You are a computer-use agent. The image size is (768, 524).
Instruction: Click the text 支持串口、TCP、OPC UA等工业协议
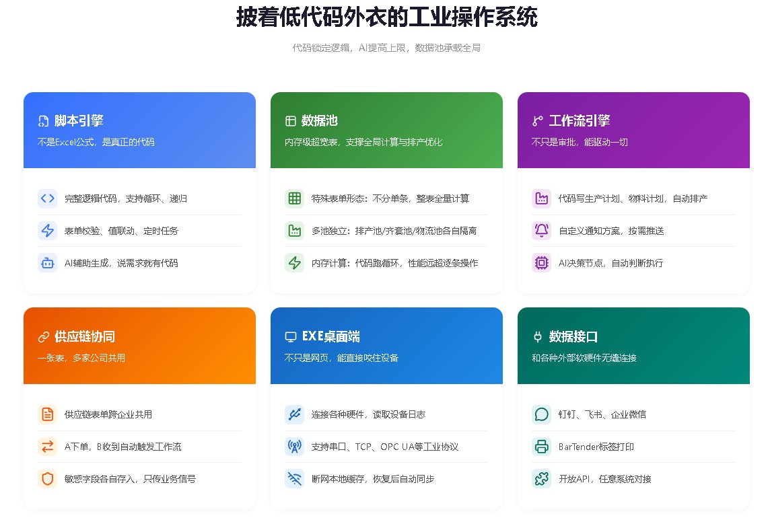[x=385, y=447]
